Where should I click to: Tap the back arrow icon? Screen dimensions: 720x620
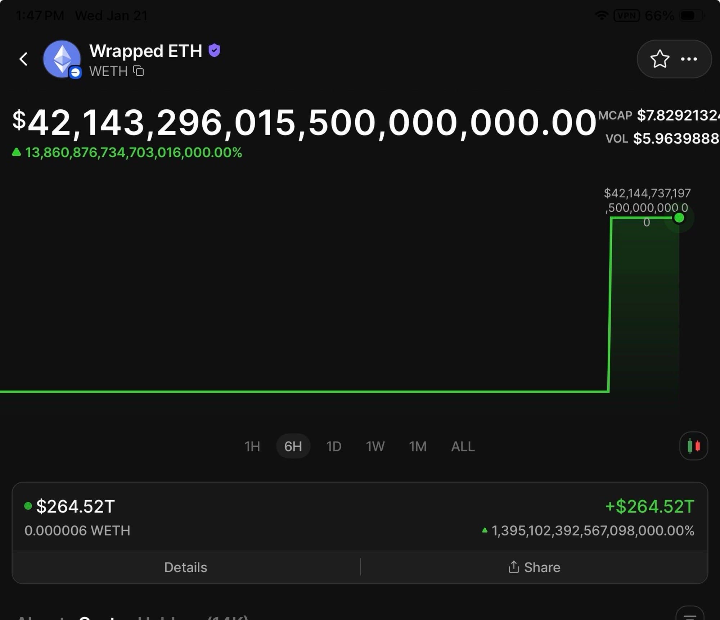point(24,59)
